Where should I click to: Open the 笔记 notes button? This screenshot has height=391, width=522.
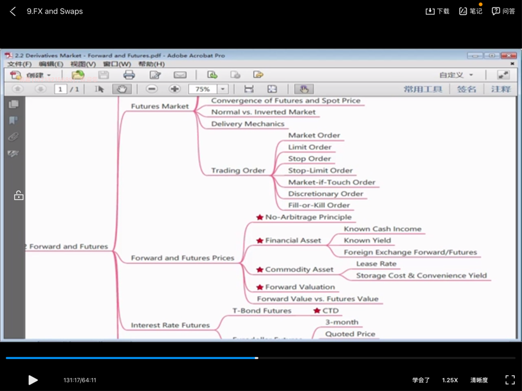tap(471, 11)
